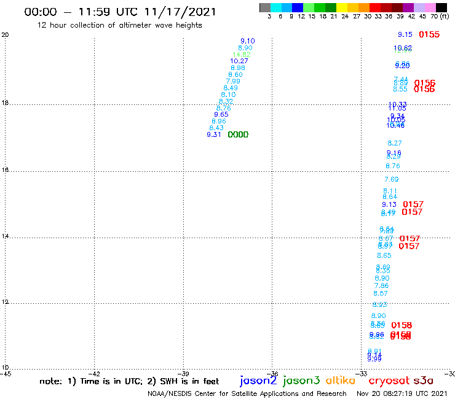455x399 pixels.
Task: Click the note 'Time is in UTC; SWH is in feet'
Action: click(129, 381)
